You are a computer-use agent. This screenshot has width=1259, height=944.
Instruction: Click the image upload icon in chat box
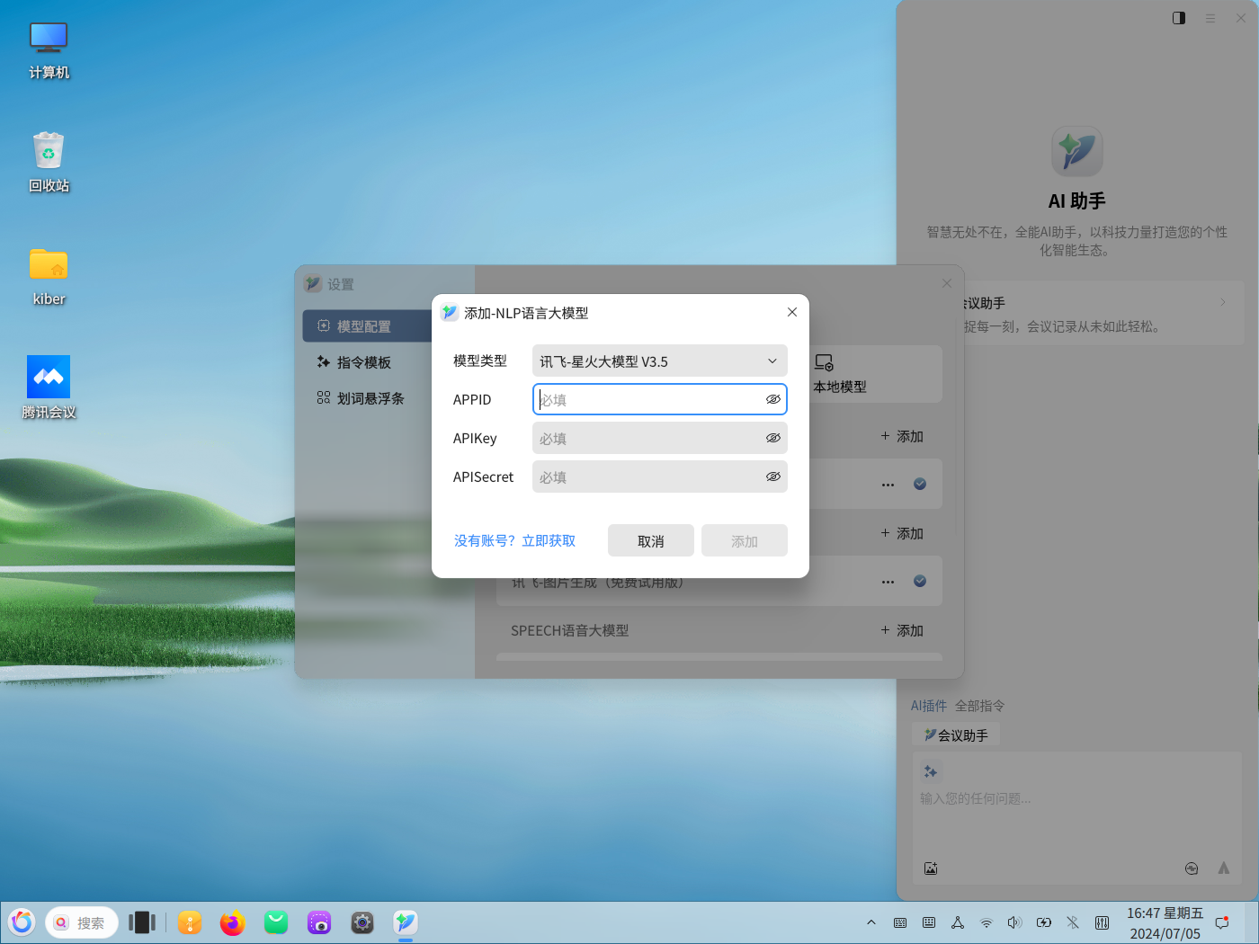point(931,868)
